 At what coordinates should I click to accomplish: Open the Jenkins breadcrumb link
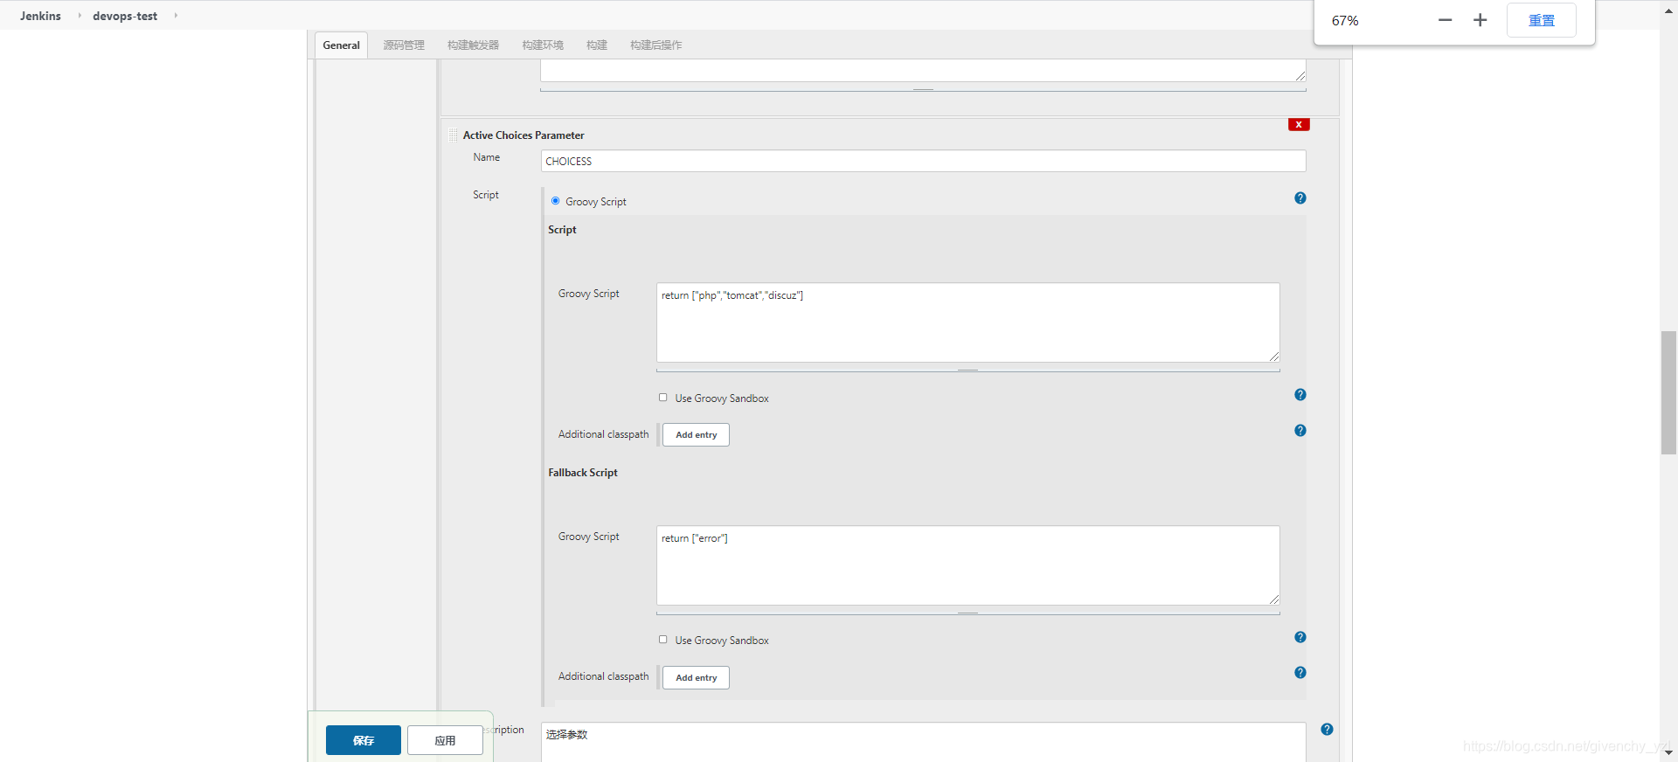40,16
